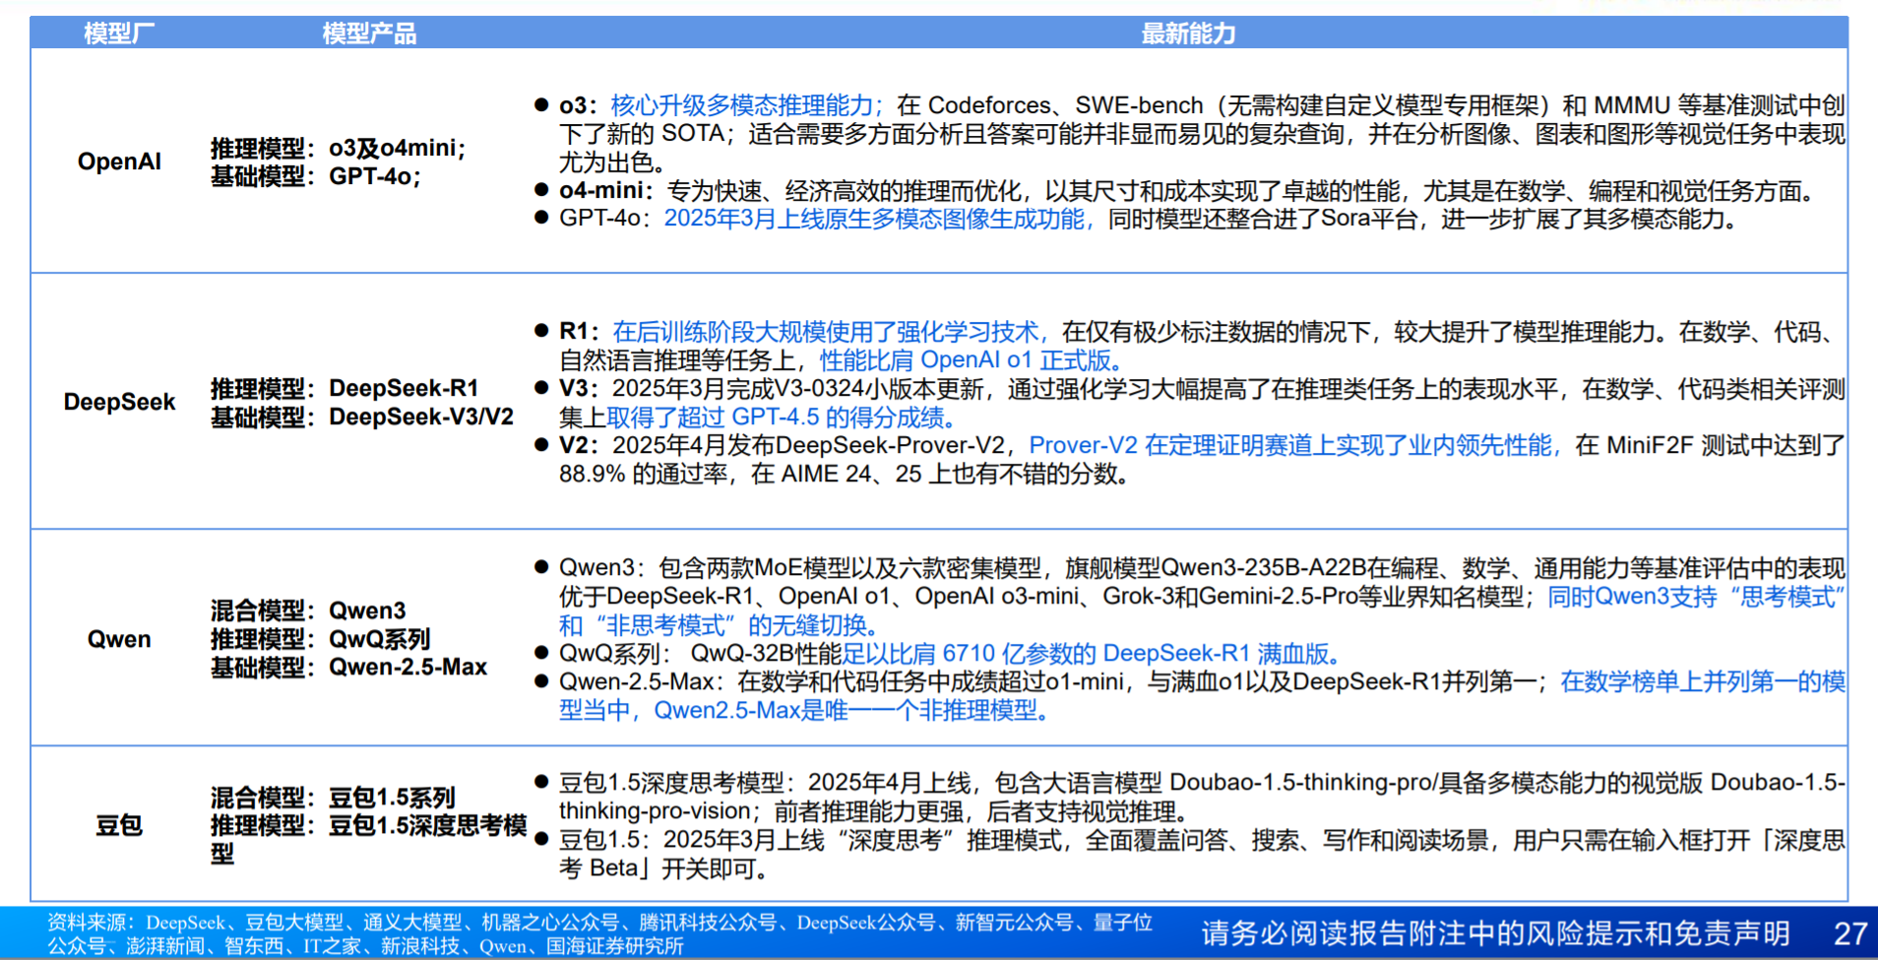Click '基础模型：Qwen-2.5-Max' product line
Image resolution: width=1878 pixels, height=960 pixels.
(349, 667)
